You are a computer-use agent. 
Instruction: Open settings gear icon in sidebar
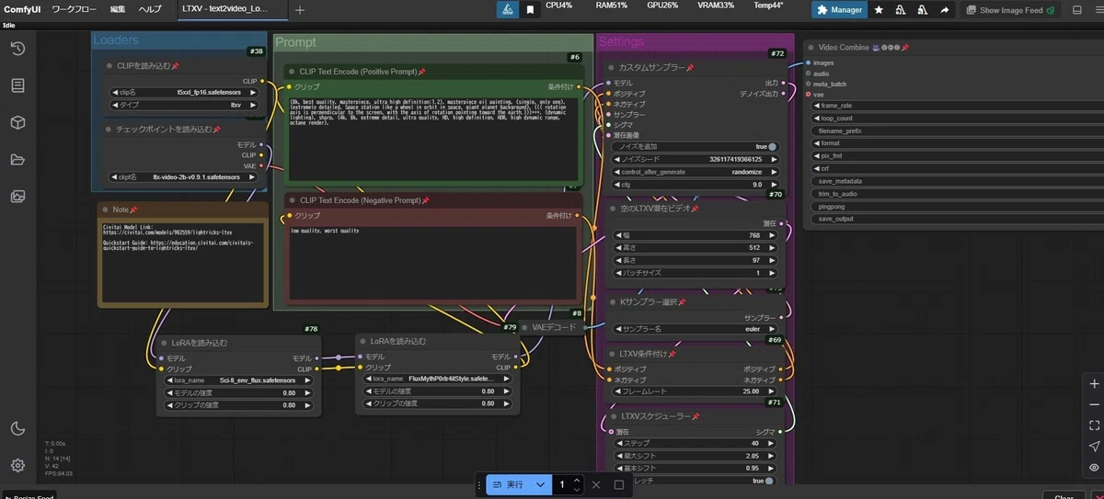click(x=17, y=465)
